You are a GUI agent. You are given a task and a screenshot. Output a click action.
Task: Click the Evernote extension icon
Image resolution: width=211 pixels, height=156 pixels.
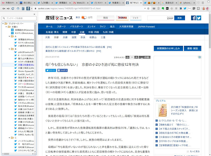pos(163,9)
